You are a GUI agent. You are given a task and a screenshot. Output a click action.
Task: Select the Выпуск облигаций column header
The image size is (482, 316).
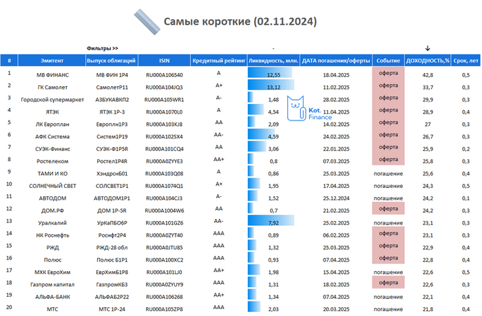(112, 61)
